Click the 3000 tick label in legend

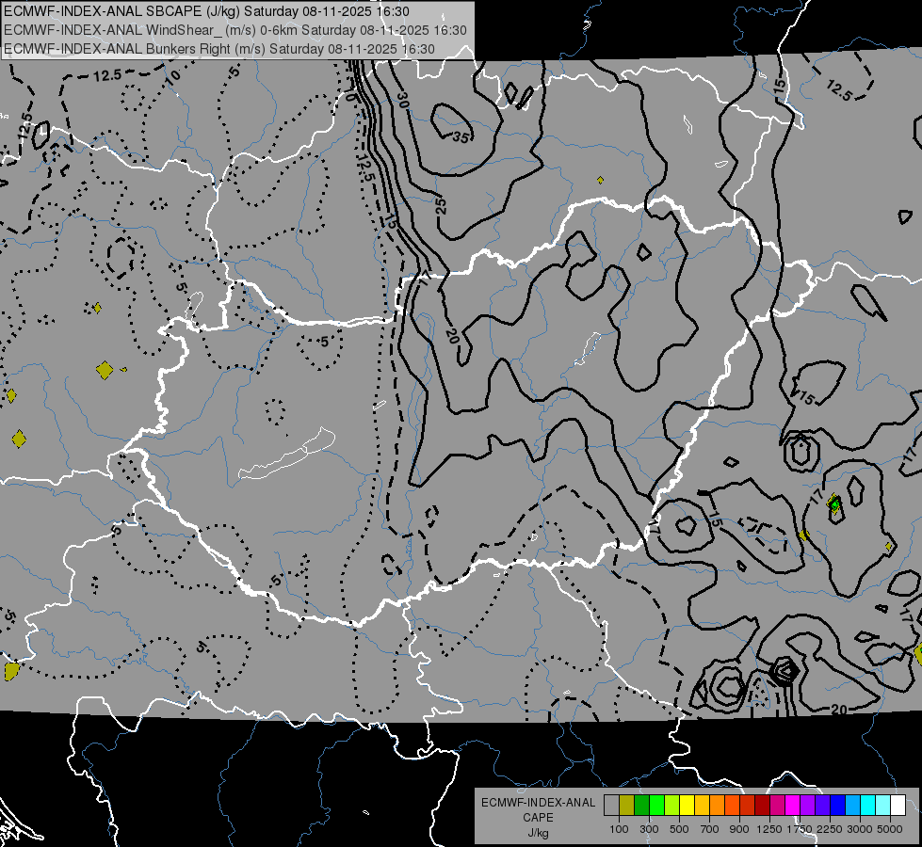(860, 829)
